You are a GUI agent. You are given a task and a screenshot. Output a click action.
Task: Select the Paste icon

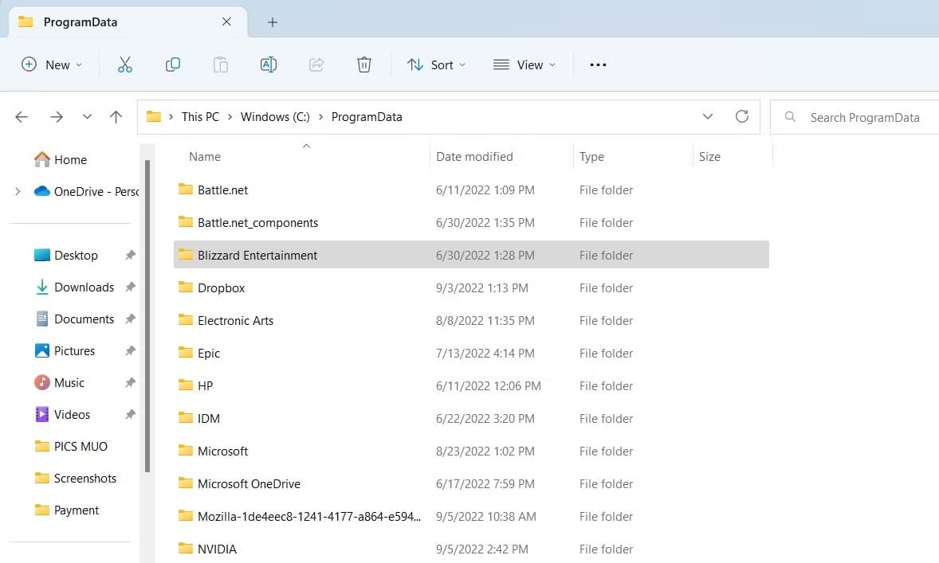pos(220,65)
